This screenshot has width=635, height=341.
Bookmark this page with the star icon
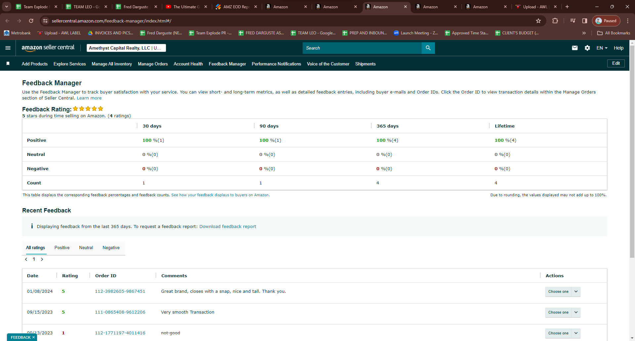pyautogui.click(x=538, y=21)
